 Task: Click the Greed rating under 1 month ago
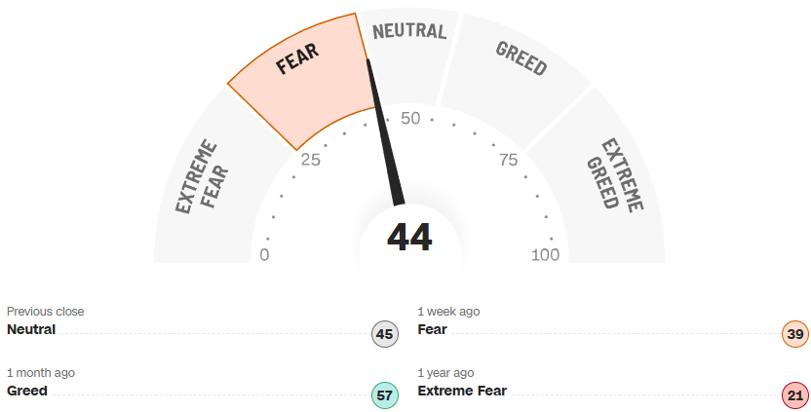pyautogui.click(x=27, y=391)
